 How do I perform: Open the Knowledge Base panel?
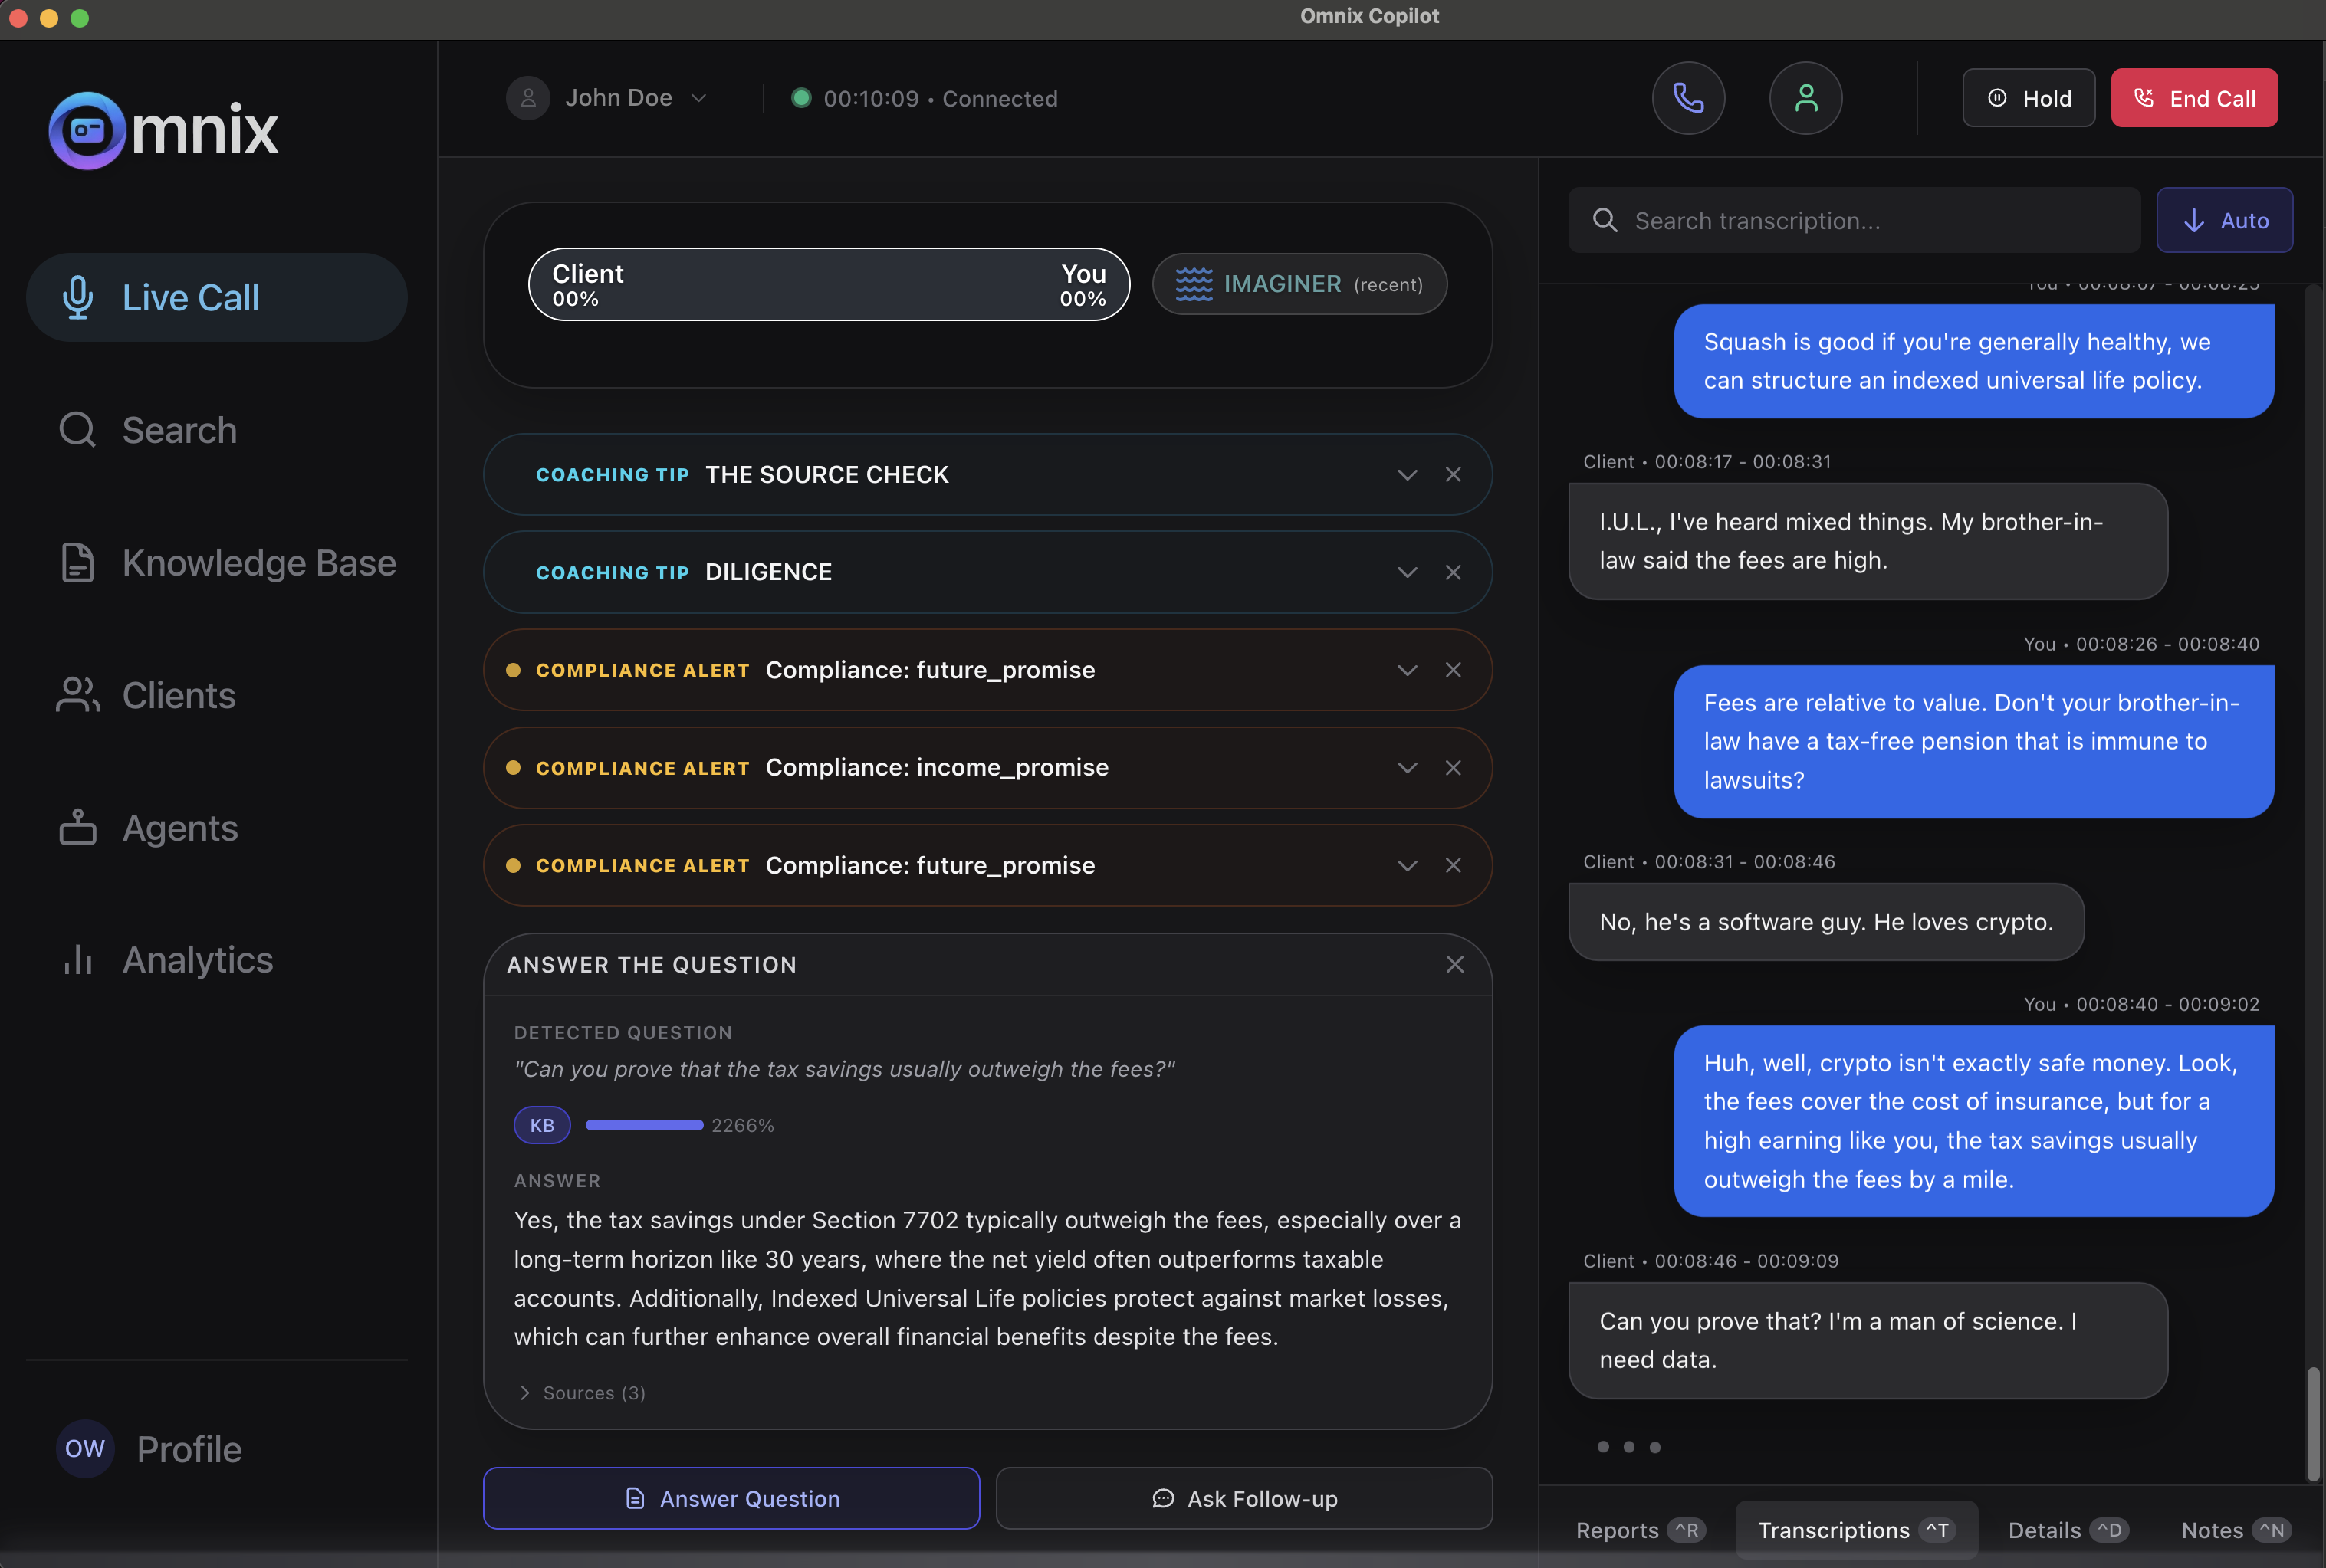point(258,562)
